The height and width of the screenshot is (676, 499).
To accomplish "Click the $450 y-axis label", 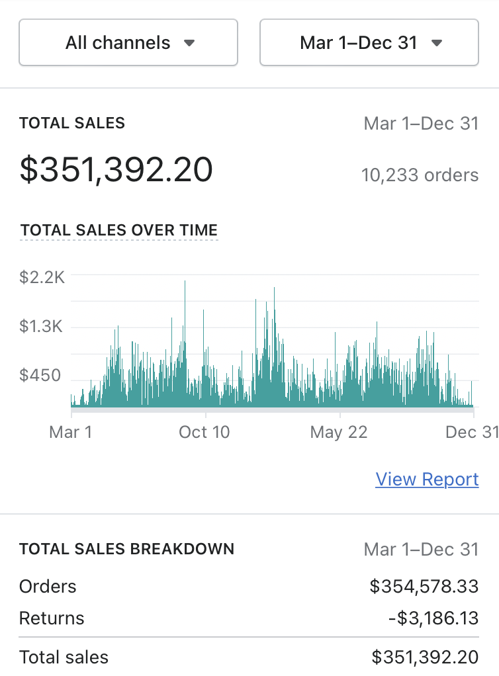I will 40,376.
